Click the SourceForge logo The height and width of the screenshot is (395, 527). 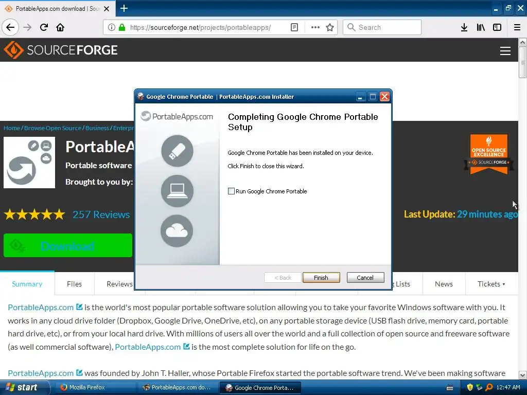point(61,50)
